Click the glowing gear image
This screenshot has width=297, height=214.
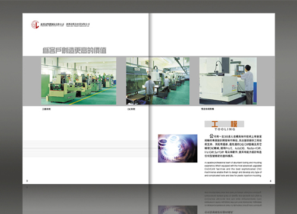178,149
